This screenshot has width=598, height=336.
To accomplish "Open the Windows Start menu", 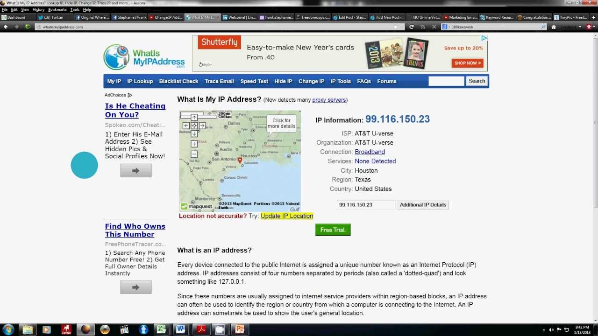I will [x=8, y=329].
